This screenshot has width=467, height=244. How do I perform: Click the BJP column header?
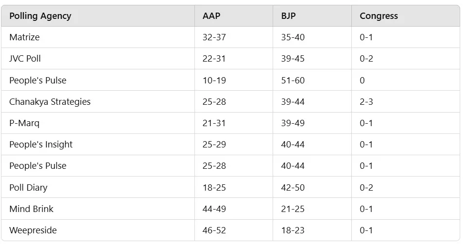(288, 16)
